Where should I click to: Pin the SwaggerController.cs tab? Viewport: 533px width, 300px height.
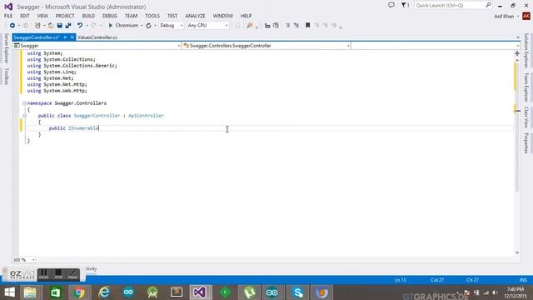coord(65,37)
